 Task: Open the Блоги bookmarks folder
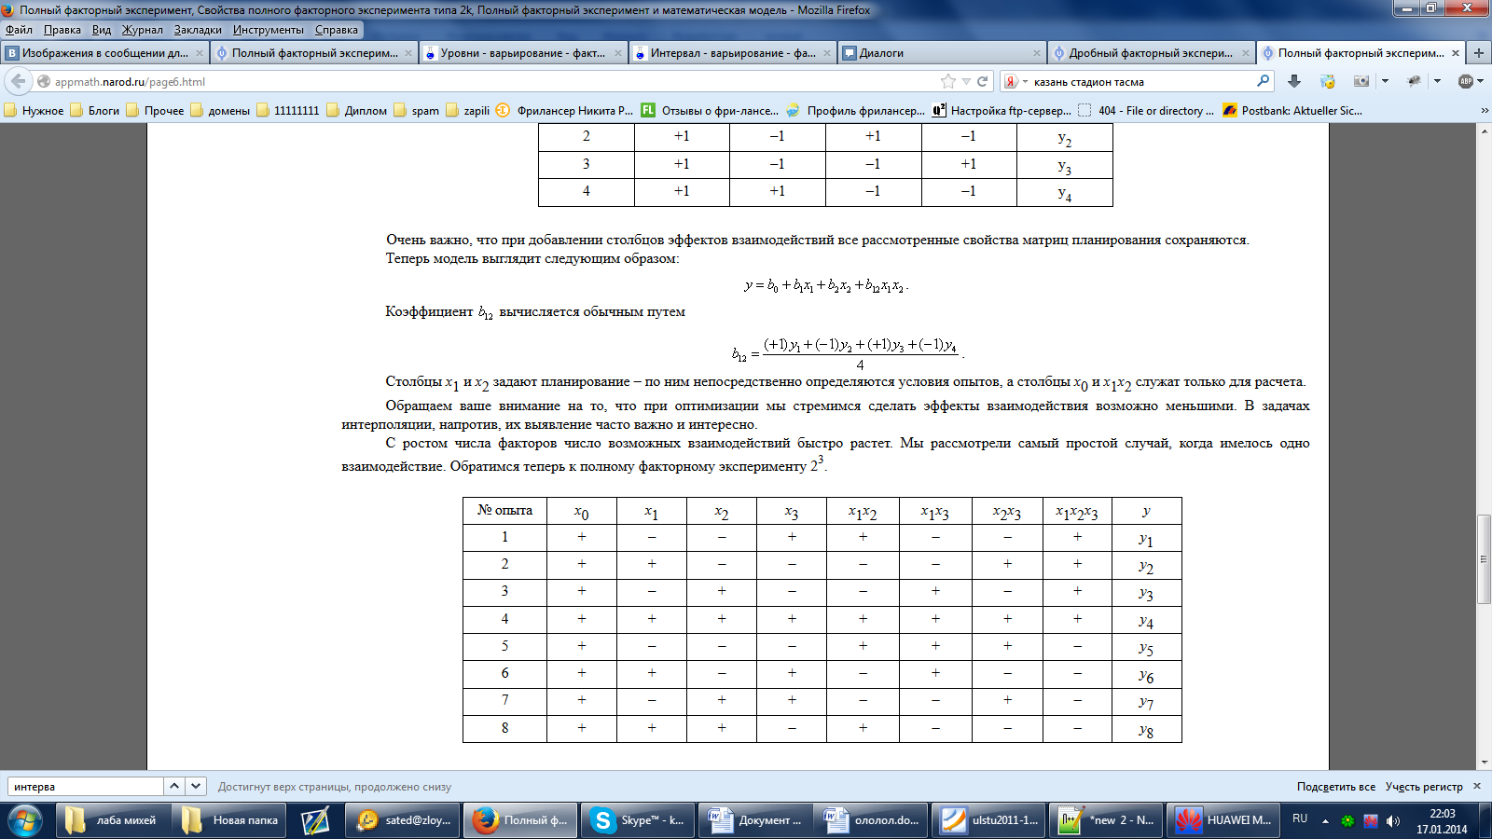(x=95, y=110)
